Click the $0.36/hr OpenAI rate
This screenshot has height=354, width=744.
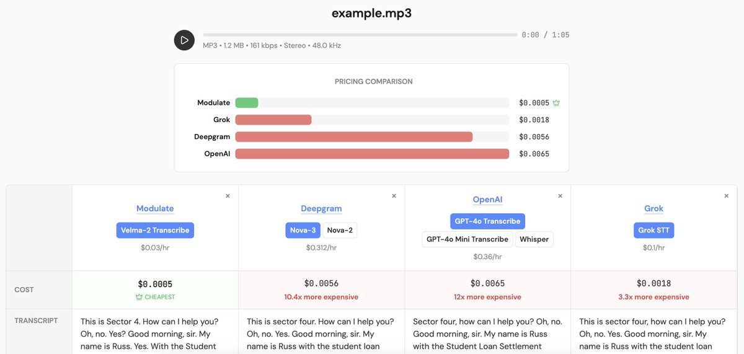point(487,257)
